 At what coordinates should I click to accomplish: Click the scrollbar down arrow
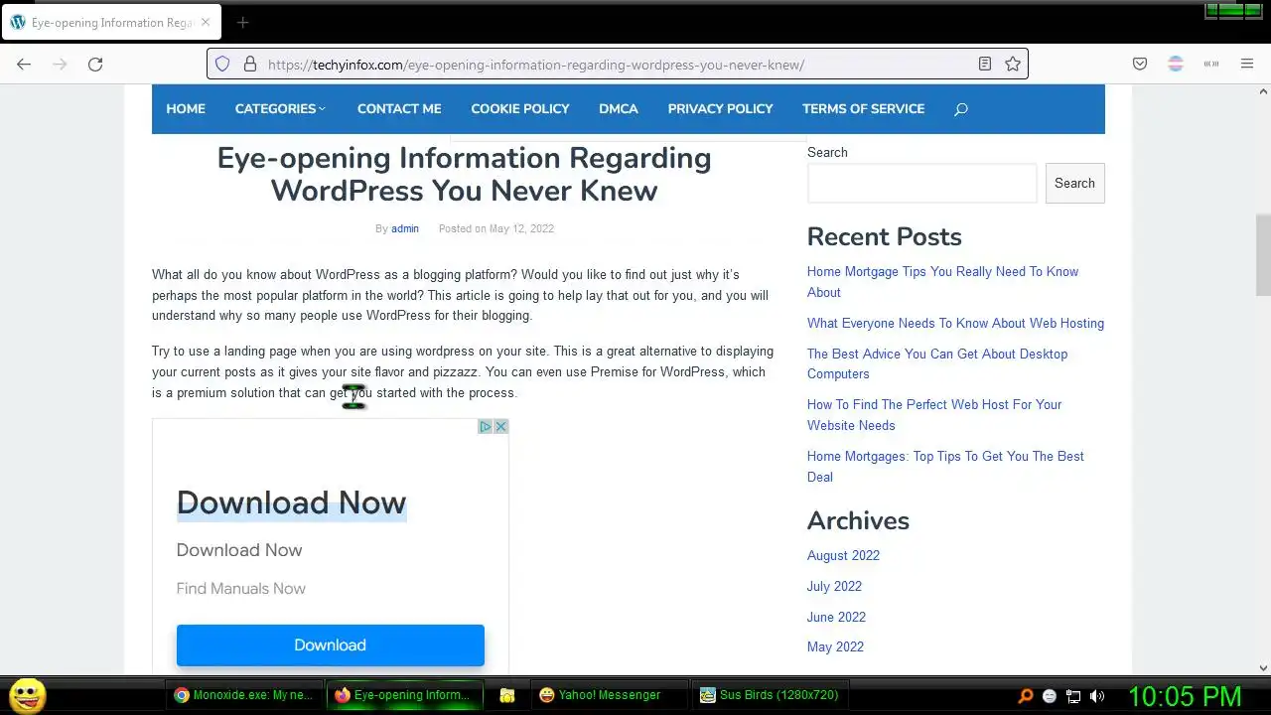(x=1263, y=668)
